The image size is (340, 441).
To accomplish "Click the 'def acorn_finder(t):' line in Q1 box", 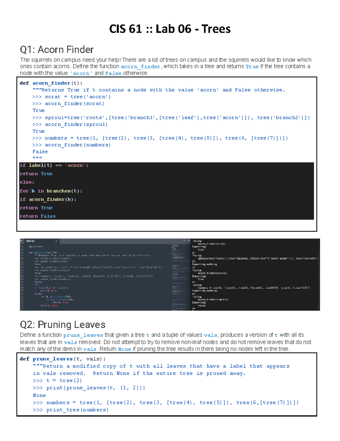I will 51,83.
